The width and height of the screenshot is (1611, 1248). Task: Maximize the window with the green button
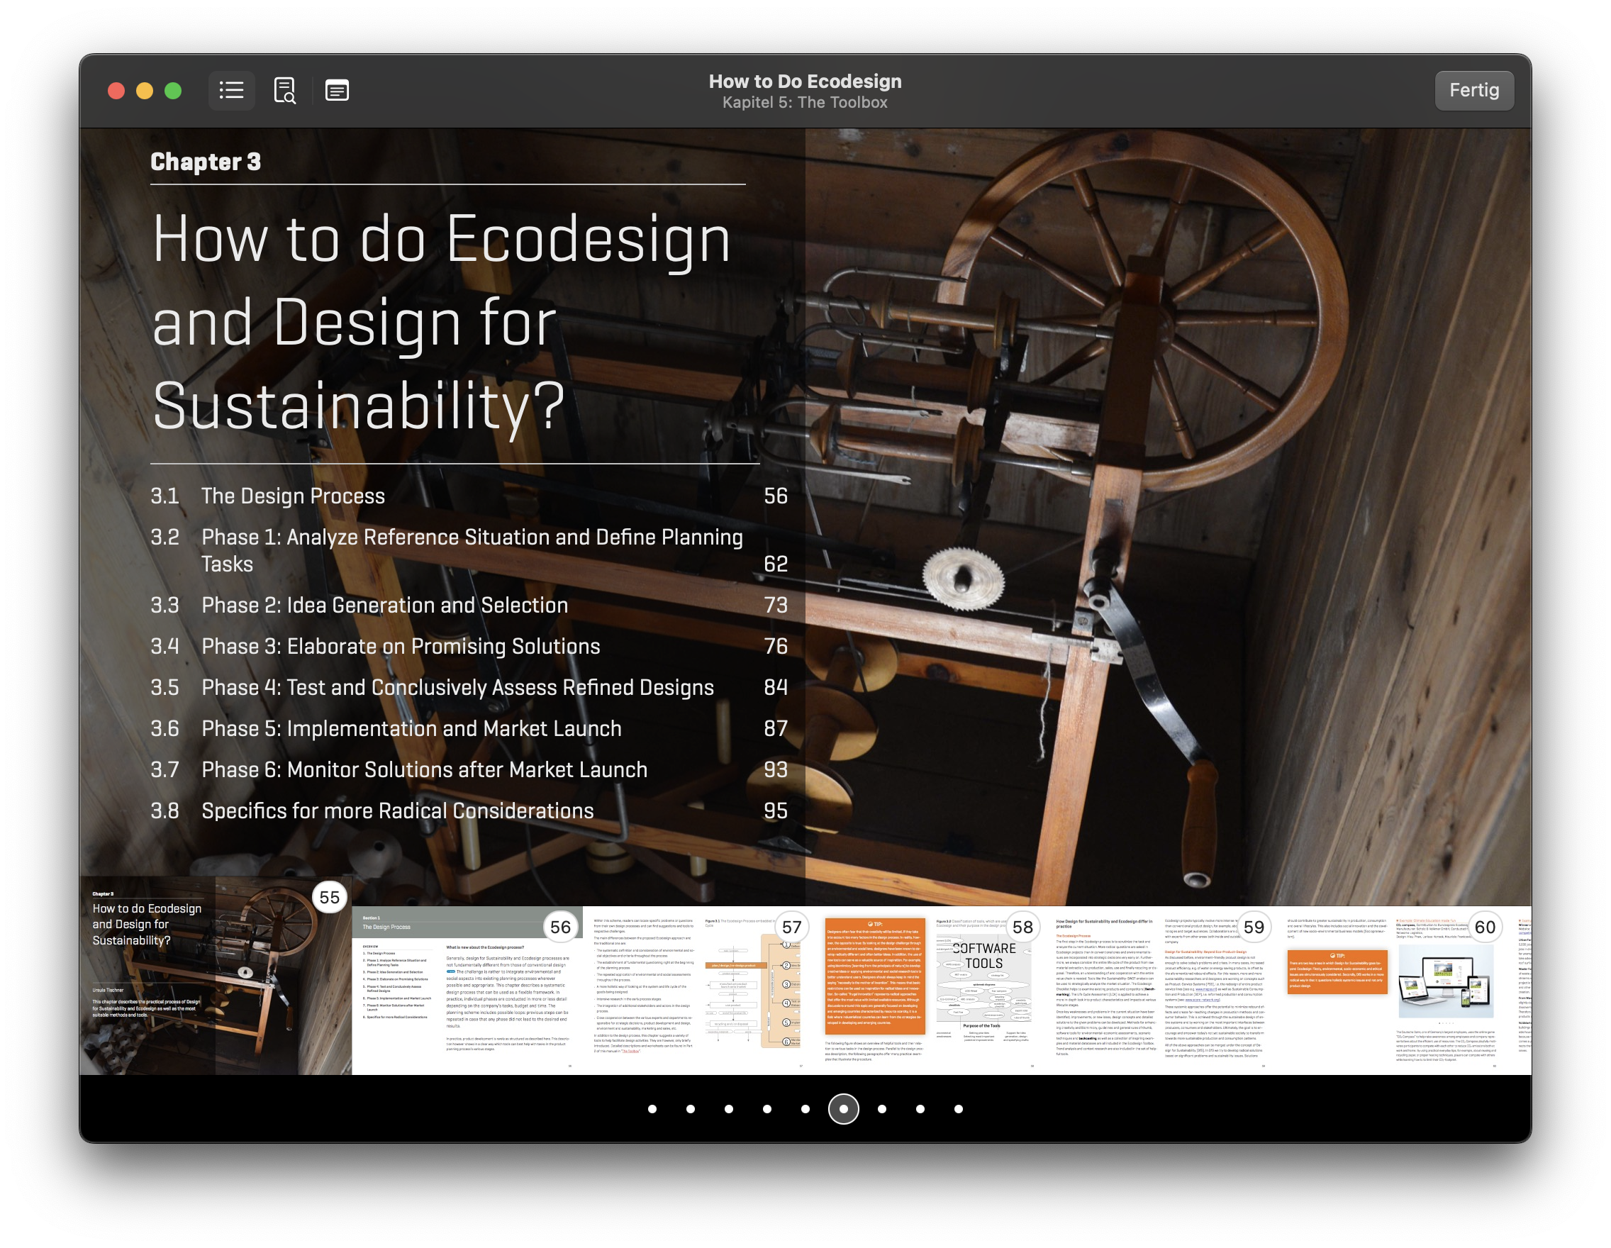[173, 91]
